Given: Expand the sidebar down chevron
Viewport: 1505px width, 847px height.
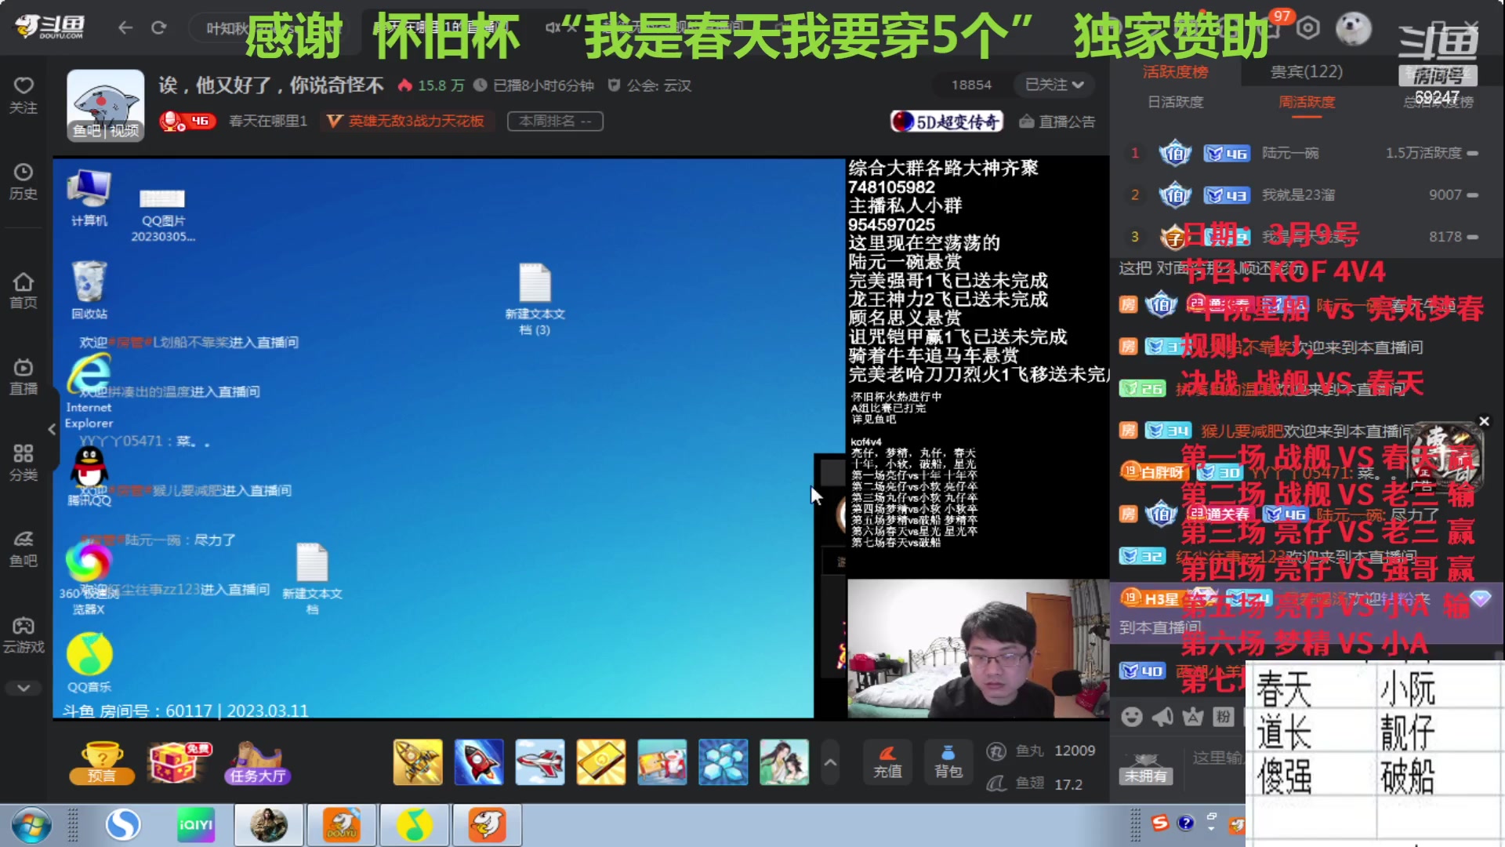Looking at the screenshot, I should pyautogui.click(x=24, y=688).
